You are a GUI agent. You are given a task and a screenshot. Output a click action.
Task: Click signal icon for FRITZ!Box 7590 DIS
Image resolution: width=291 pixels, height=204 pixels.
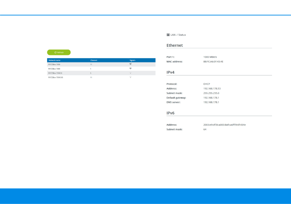(130, 78)
